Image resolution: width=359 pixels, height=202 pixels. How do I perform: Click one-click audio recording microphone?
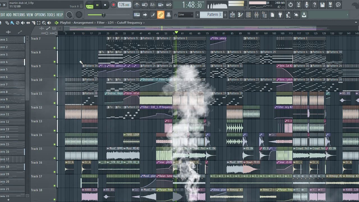click(x=307, y=5)
